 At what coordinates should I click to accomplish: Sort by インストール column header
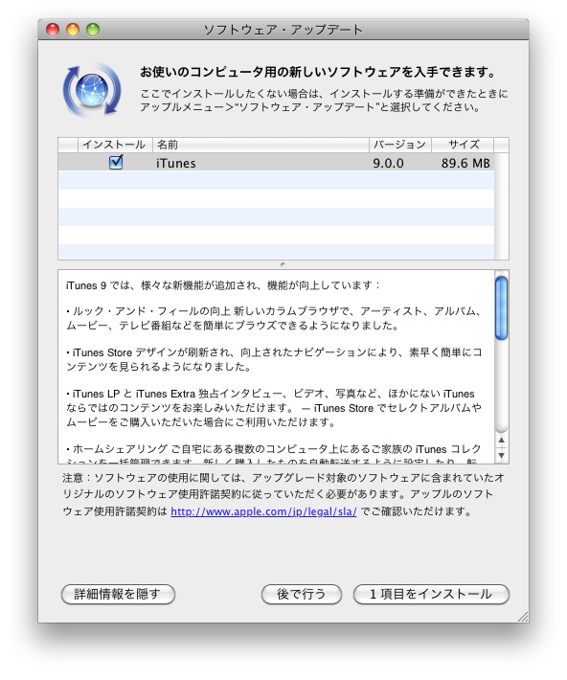pyautogui.click(x=115, y=145)
